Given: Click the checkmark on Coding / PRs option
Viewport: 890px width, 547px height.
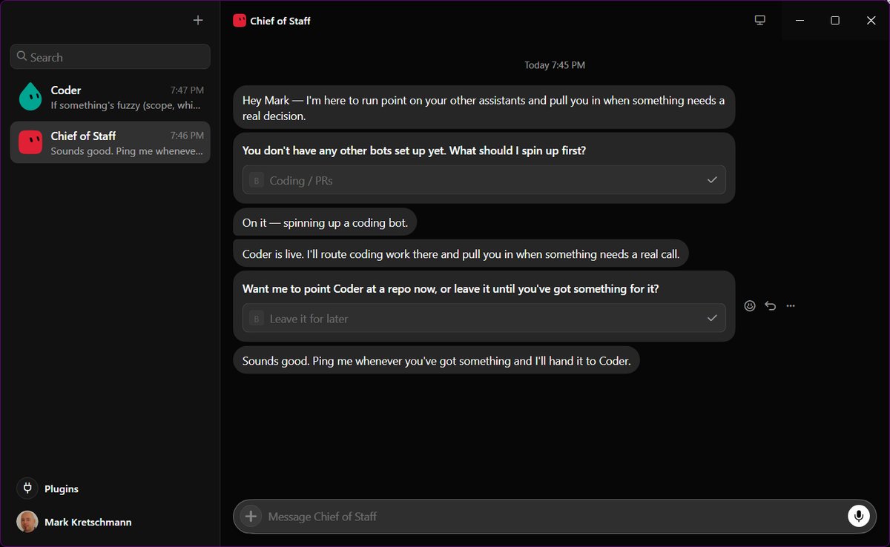Looking at the screenshot, I should (x=712, y=180).
